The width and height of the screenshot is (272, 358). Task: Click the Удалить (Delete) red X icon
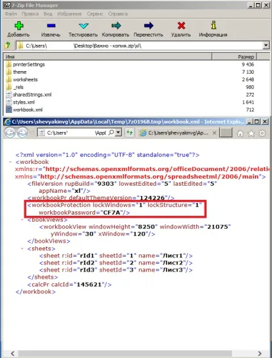click(x=181, y=26)
